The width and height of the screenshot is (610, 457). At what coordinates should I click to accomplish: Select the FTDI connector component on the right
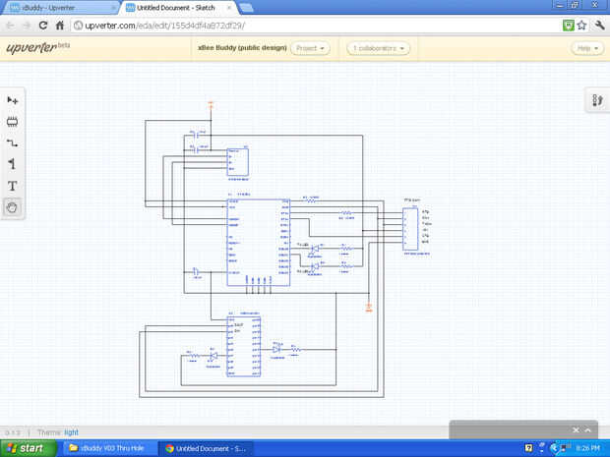410,229
